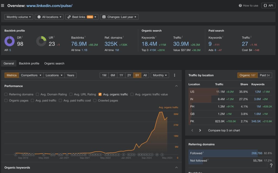The height and width of the screenshot is (173, 278).
Task: Enable the Referring domains checkbox
Action: (6, 94)
